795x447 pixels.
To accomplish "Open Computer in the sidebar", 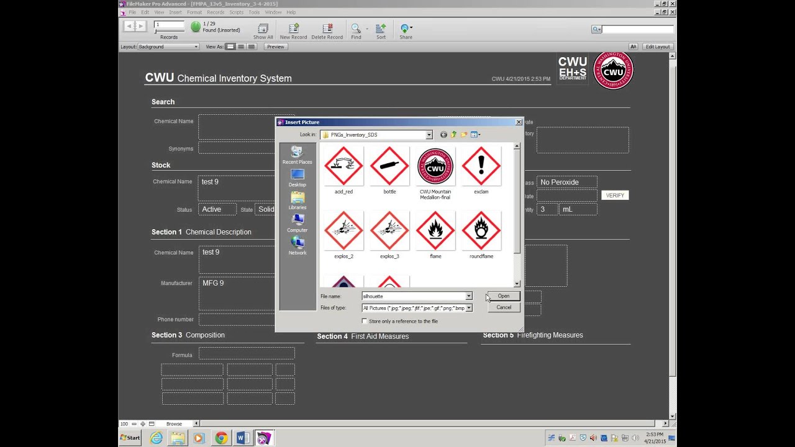I will point(297,223).
